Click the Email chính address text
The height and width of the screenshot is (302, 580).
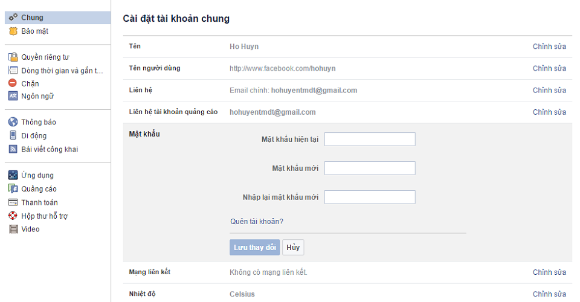pyautogui.click(x=314, y=90)
